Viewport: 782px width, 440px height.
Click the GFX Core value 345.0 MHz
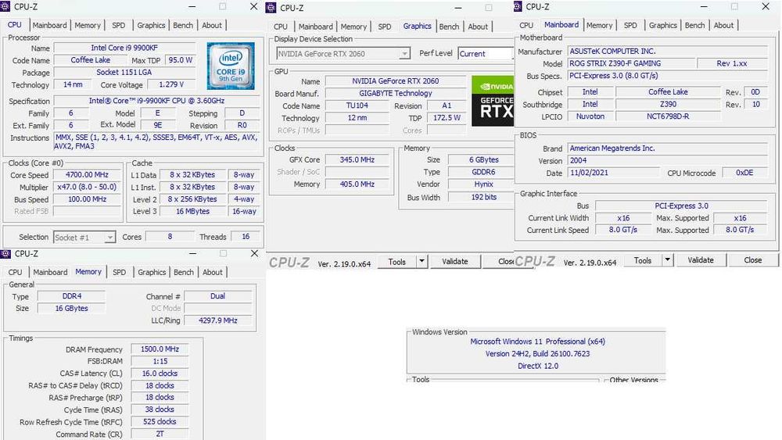[357, 160]
